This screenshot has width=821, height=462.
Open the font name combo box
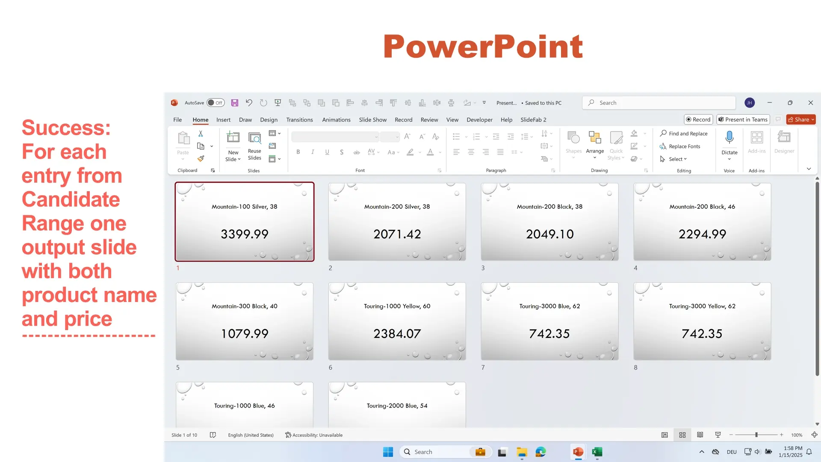click(x=335, y=137)
